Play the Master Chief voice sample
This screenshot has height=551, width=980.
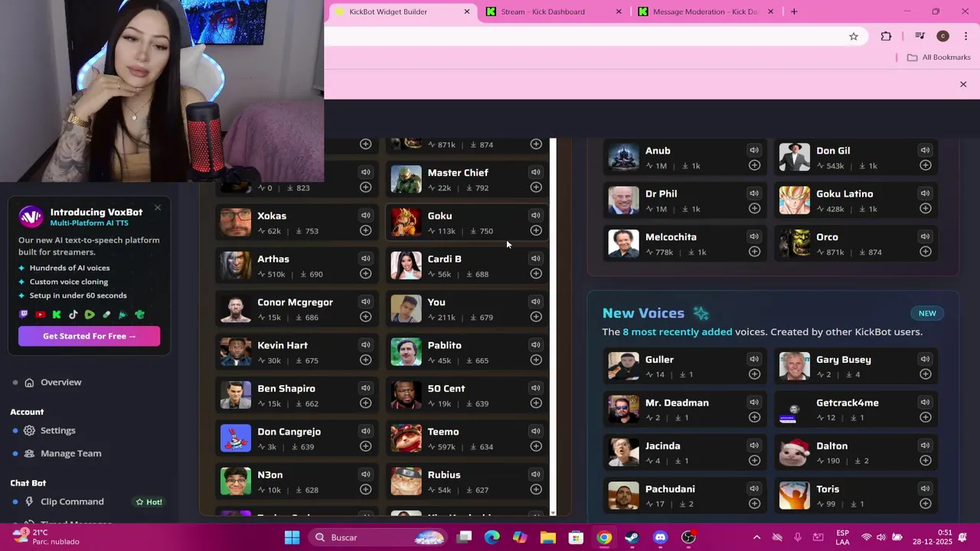click(536, 172)
